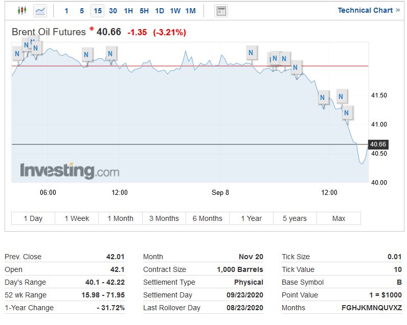Set chart interval to 5 minutes
407x325 pixels.
click(x=82, y=11)
